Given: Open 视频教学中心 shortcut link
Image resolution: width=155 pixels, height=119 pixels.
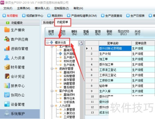Looking at the screenshot, I should tap(35, 16).
